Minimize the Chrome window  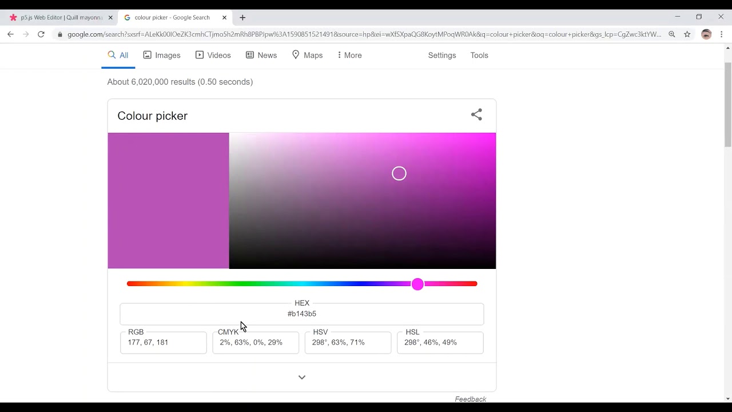(678, 17)
